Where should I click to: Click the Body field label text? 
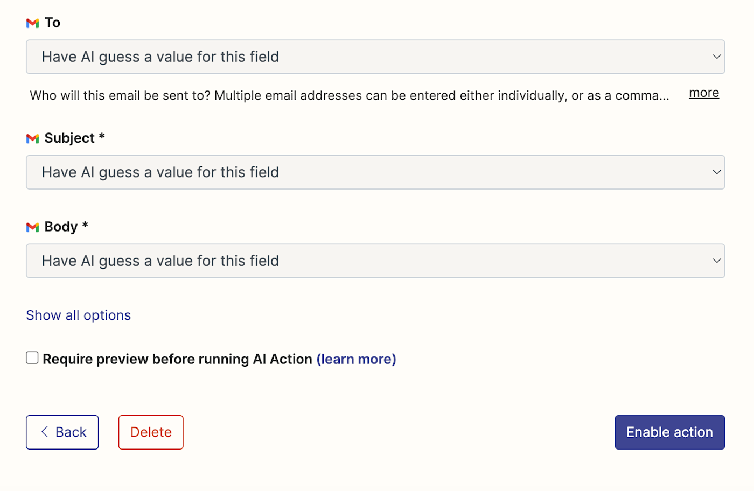(61, 227)
